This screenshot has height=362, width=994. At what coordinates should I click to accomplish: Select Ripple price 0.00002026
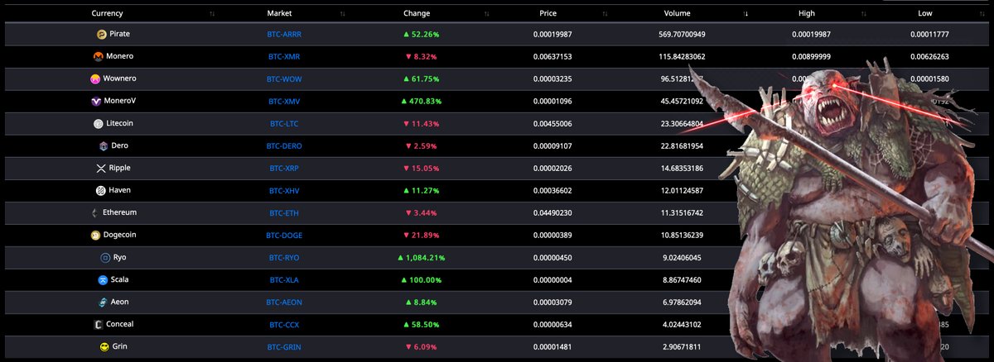point(553,168)
